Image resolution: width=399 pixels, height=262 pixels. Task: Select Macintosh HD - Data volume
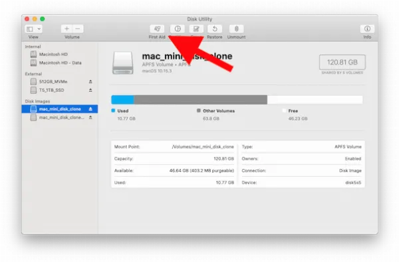pyautogui.click(x=61, y=63)
